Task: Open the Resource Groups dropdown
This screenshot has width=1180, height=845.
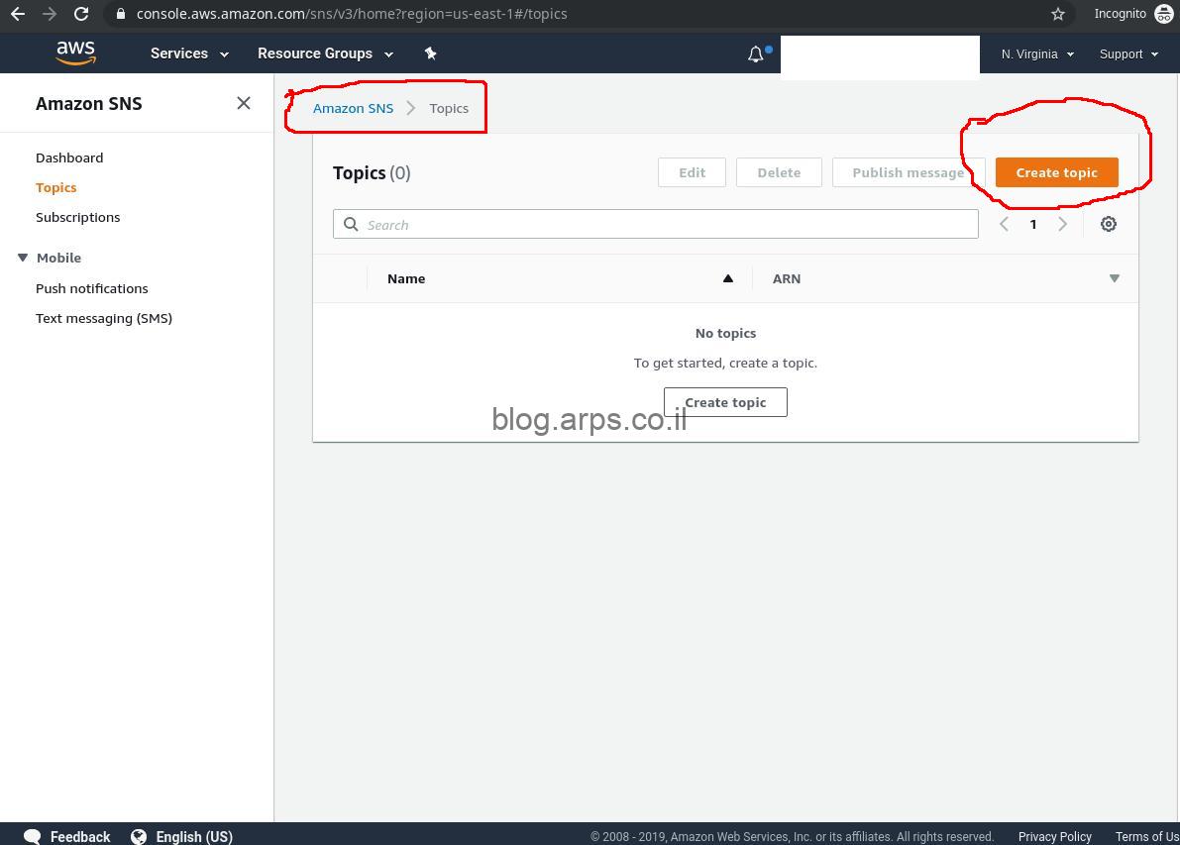Action: [x=325, y=53]
